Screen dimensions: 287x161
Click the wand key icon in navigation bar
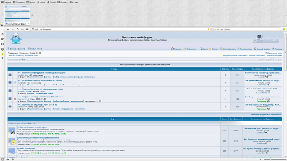tap(22, 29)
